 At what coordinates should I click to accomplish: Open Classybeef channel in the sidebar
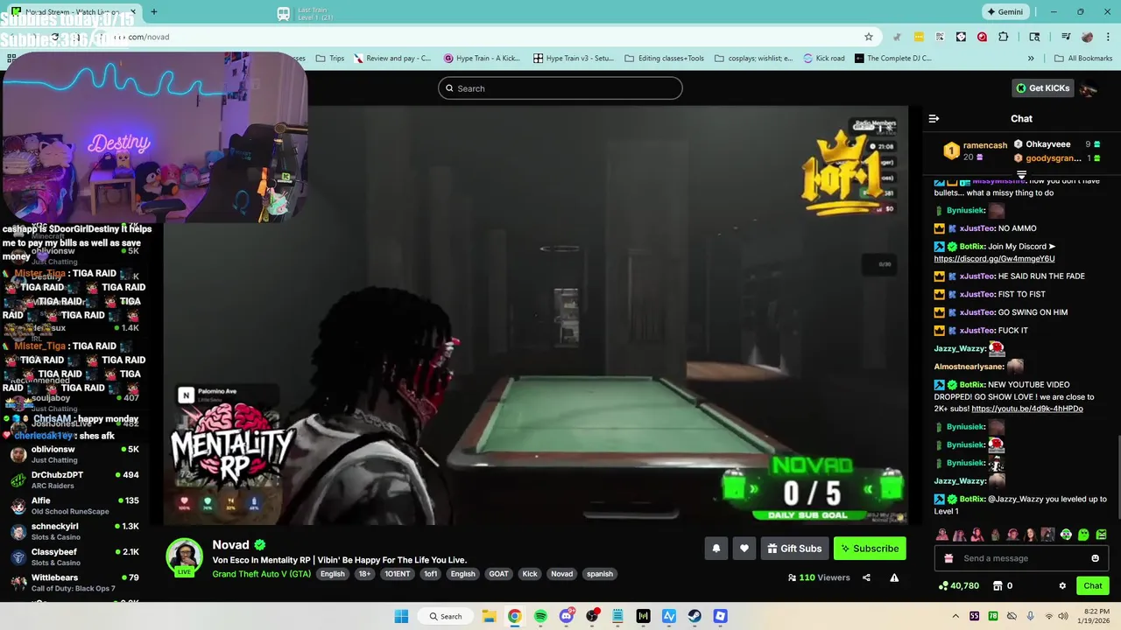(x=74, y=556)
